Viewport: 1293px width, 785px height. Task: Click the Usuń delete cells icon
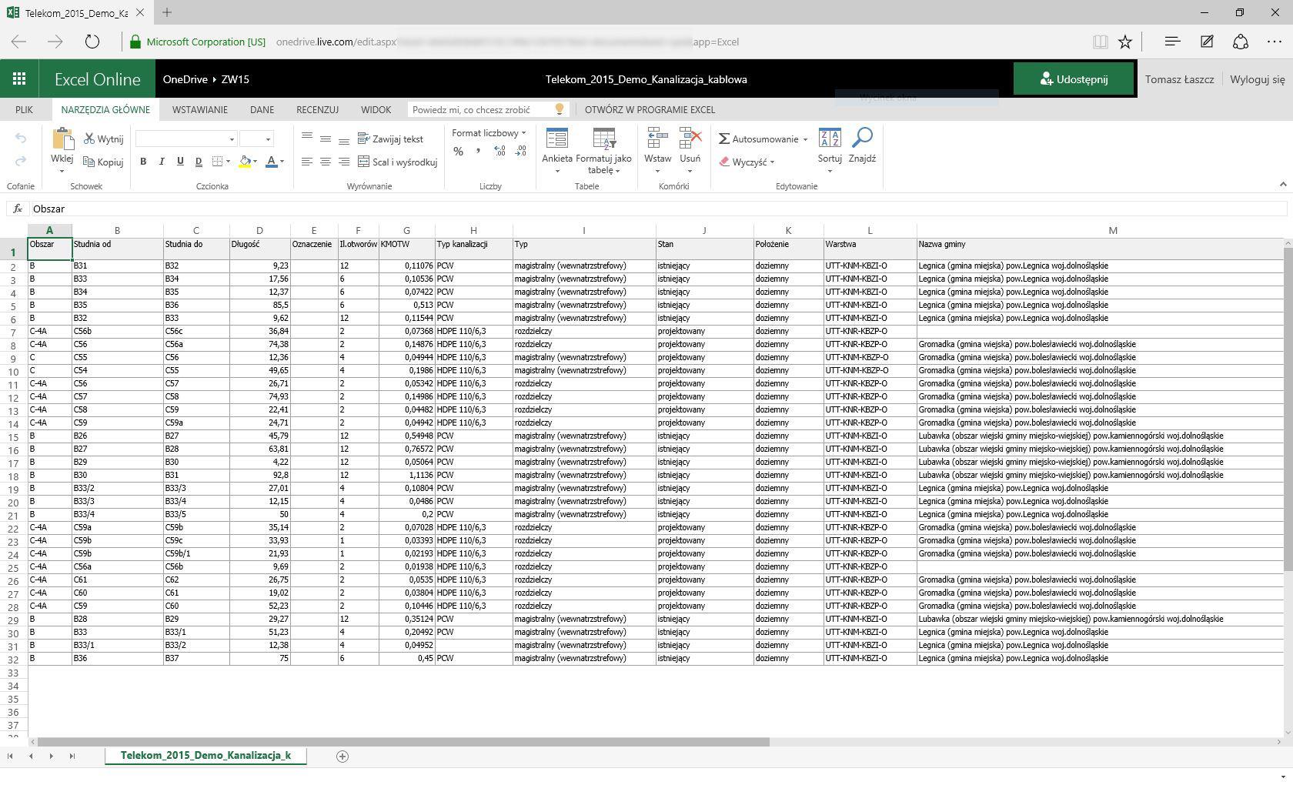690,139
